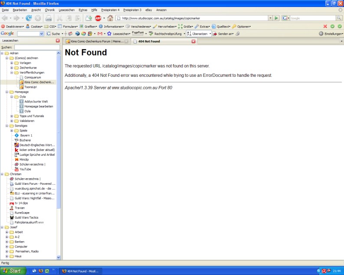Open the Lesezeichen menu in menu bar

point(68,10)
